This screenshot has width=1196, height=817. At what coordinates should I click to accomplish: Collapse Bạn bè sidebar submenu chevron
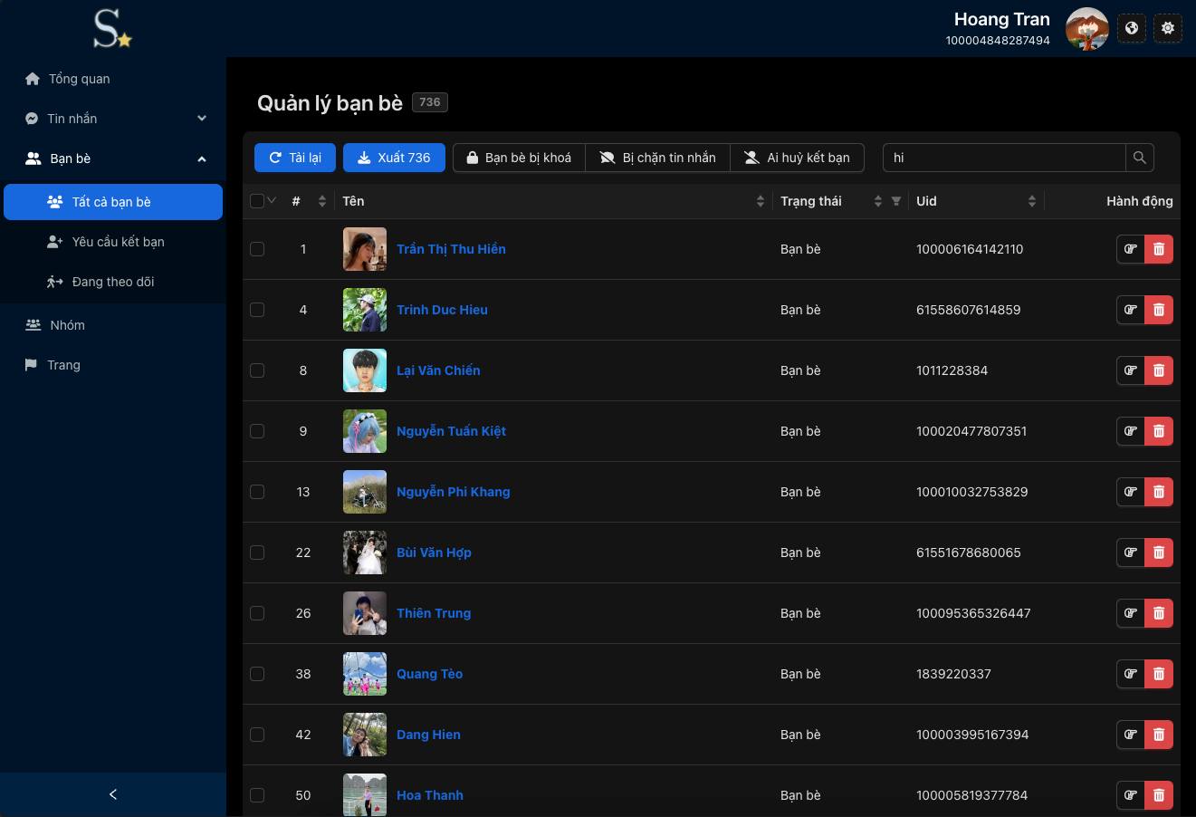click(202, 159)
